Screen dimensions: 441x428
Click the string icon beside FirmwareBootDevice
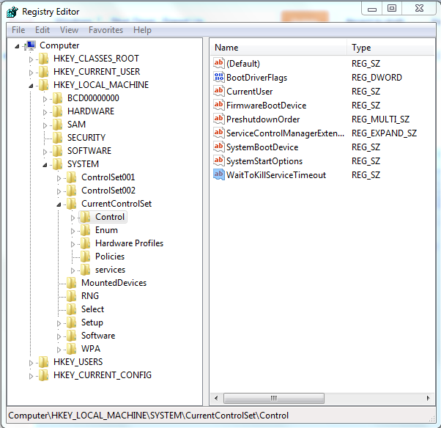tap(219, 106)
